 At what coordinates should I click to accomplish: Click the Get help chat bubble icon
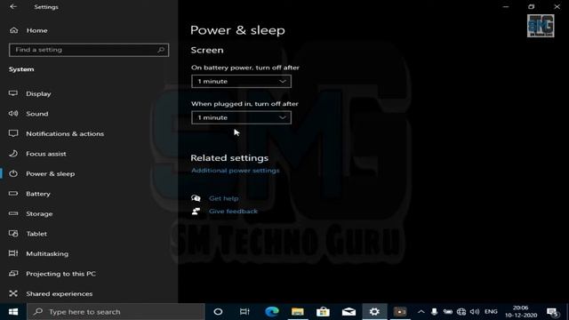tap(196, 198)
